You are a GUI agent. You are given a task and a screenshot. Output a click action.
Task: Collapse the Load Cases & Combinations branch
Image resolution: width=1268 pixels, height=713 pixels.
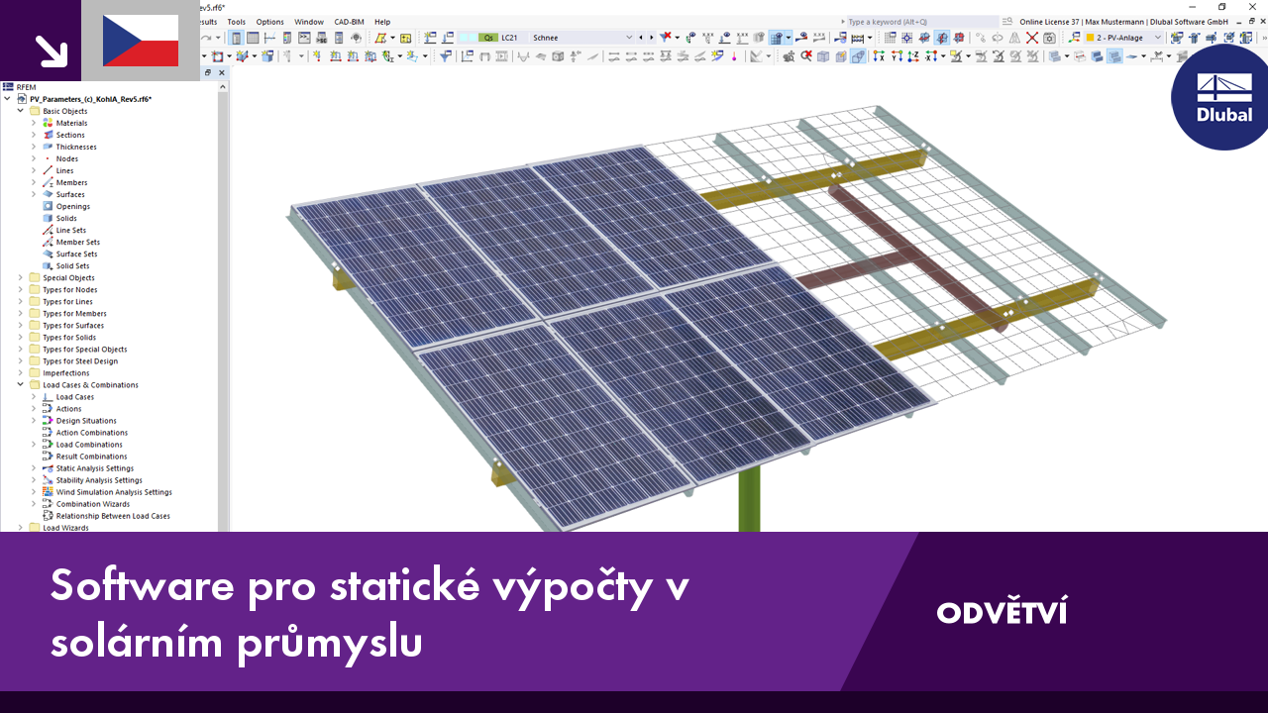click(20, 384)
